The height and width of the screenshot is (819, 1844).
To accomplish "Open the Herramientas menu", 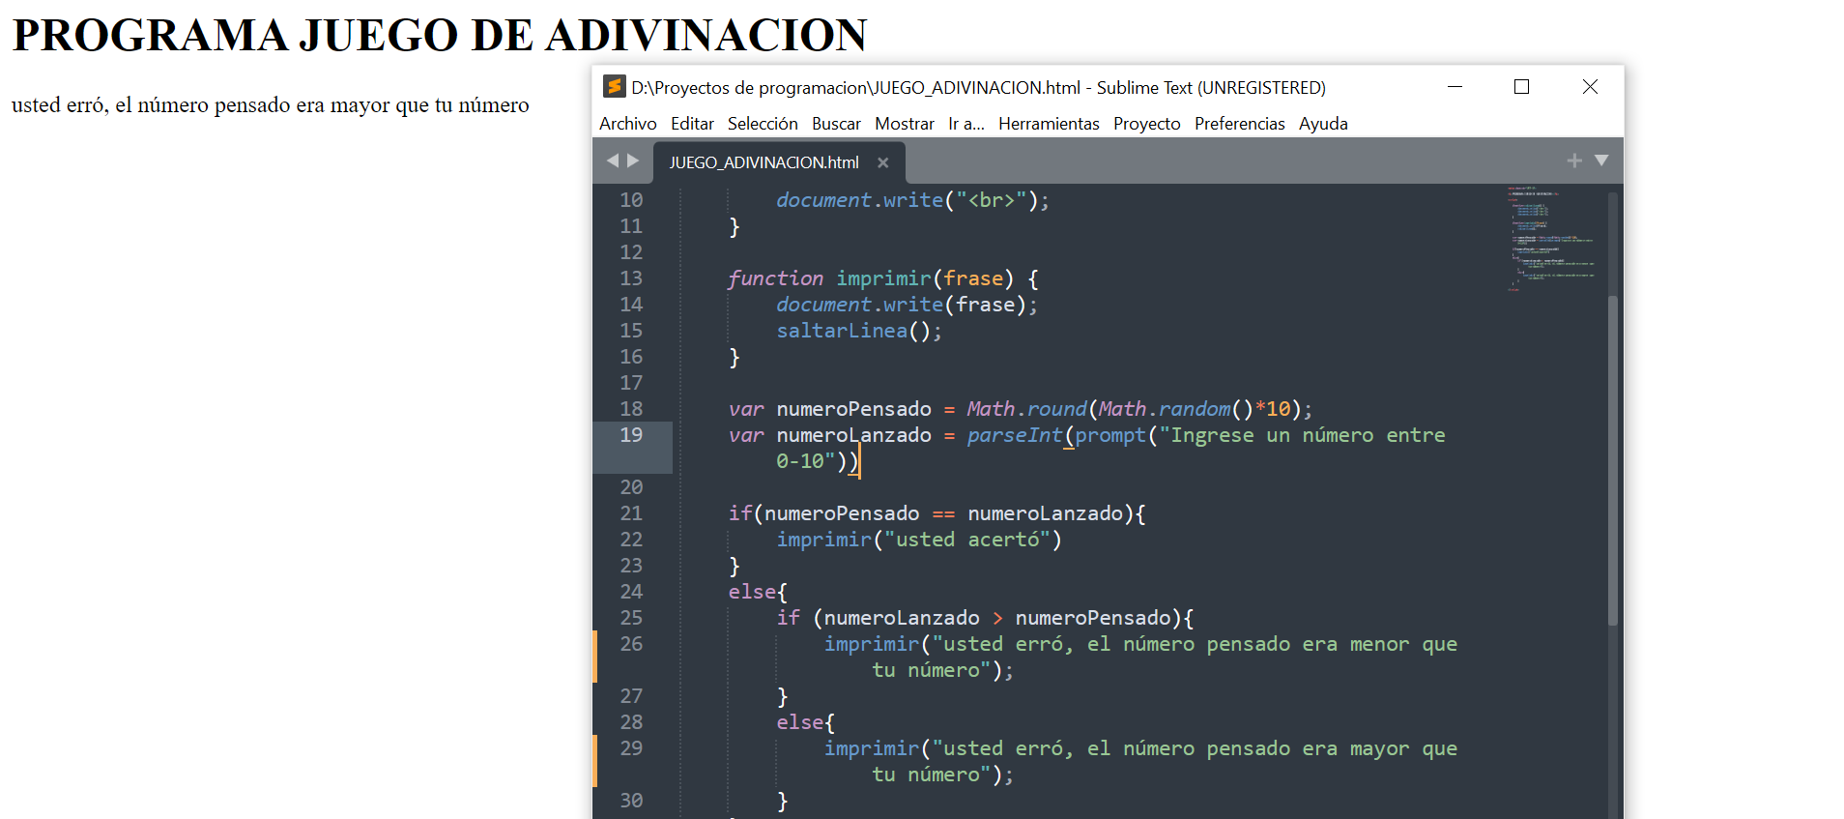I will (1049, 124).
